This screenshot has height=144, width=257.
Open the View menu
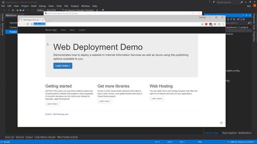(16, 6)
